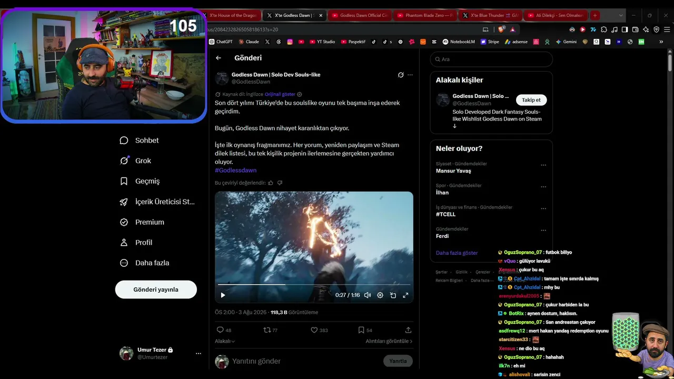Open the ChatGPT bookmark
Viewport: 674px width, 379px height.
tap(221, 42)
